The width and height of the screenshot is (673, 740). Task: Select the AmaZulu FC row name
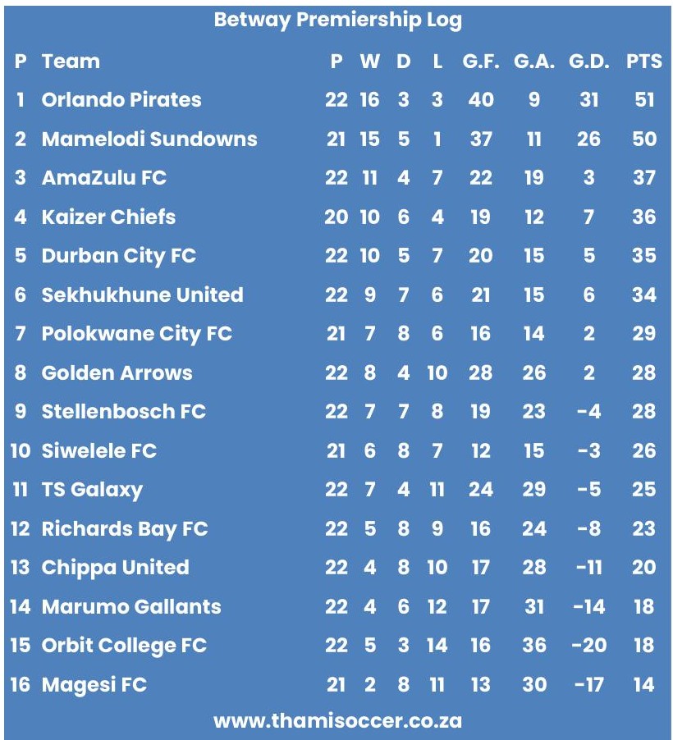tap(104, 178)
